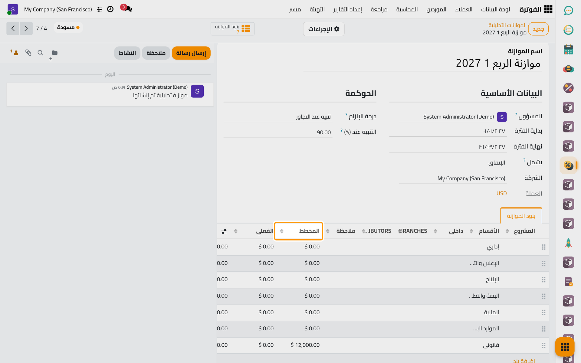Click the clock activities icon in top bar

[x=110, y=9]
